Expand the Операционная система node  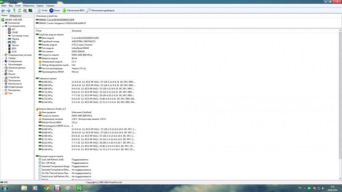pos(3,55)
